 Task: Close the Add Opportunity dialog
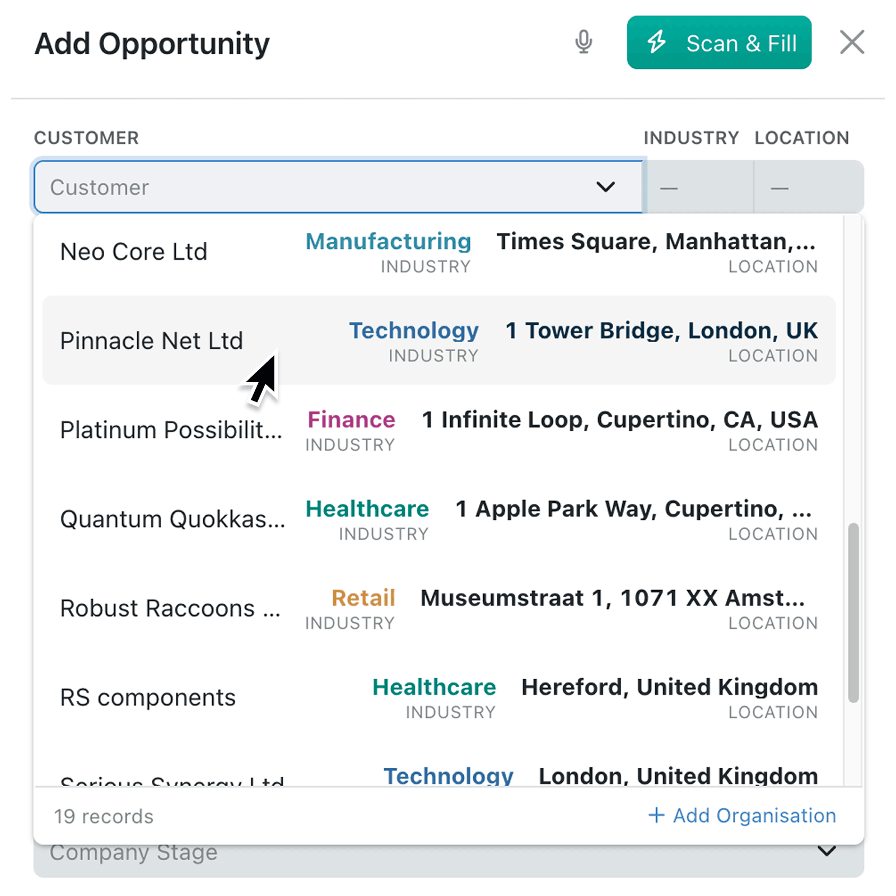point(852,42)
